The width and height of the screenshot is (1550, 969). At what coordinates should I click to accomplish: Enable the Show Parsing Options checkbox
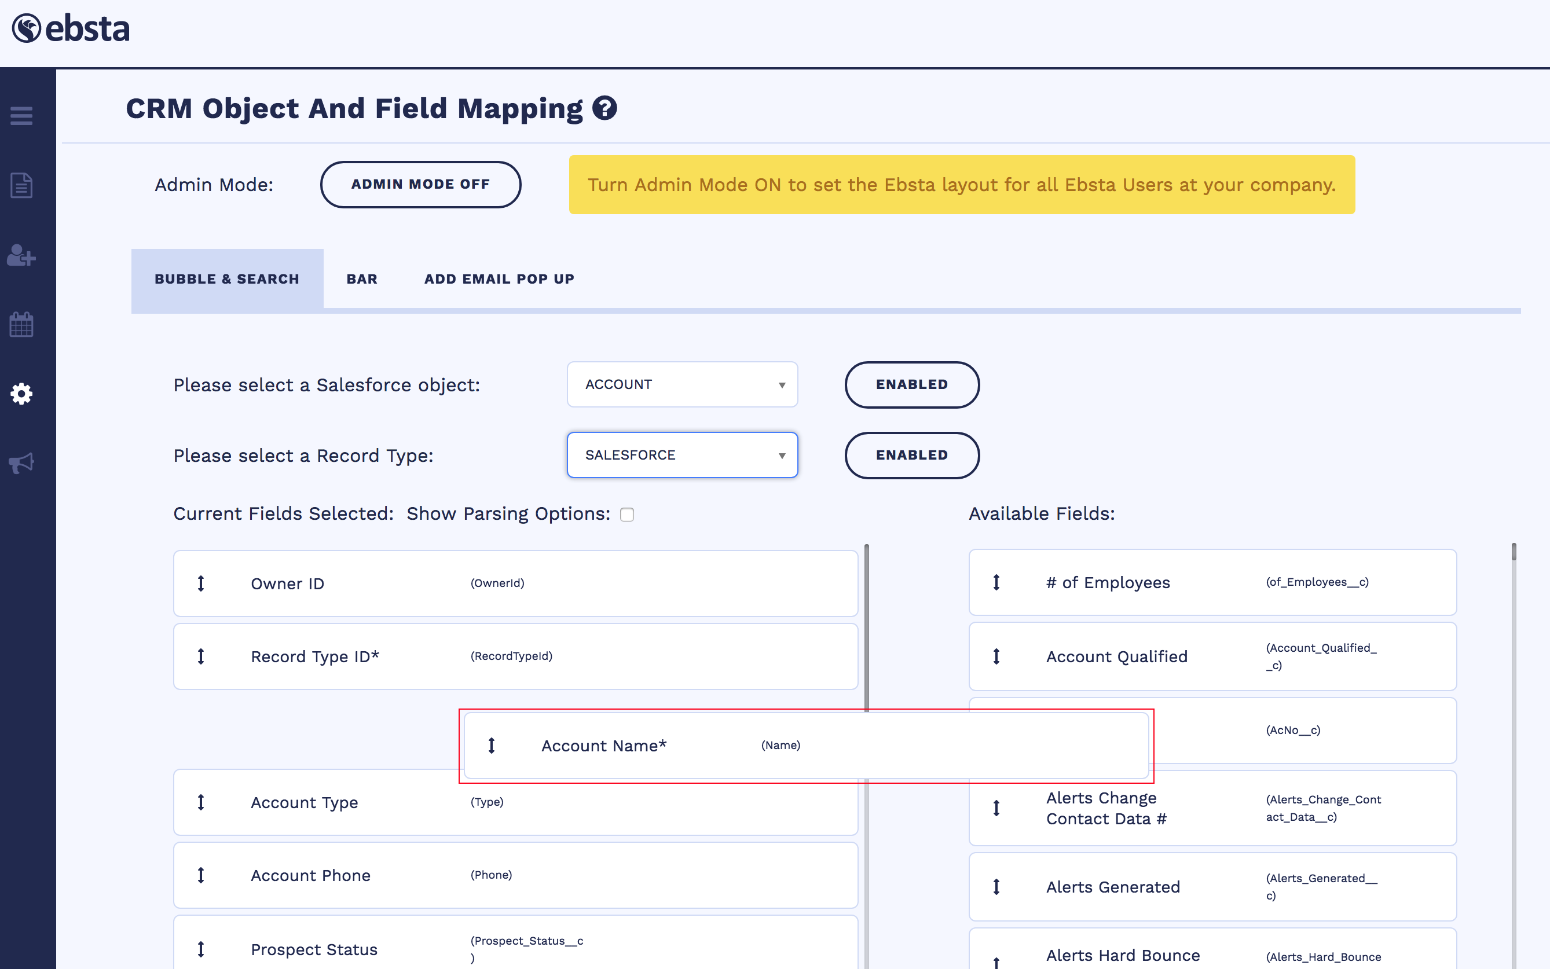pyautogui.click(x=627, y=515)
